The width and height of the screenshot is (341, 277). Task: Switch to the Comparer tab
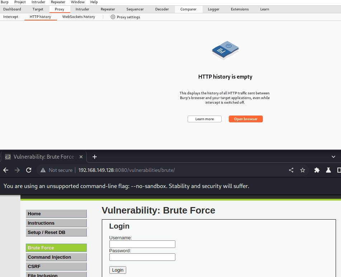tap(188, 9)
